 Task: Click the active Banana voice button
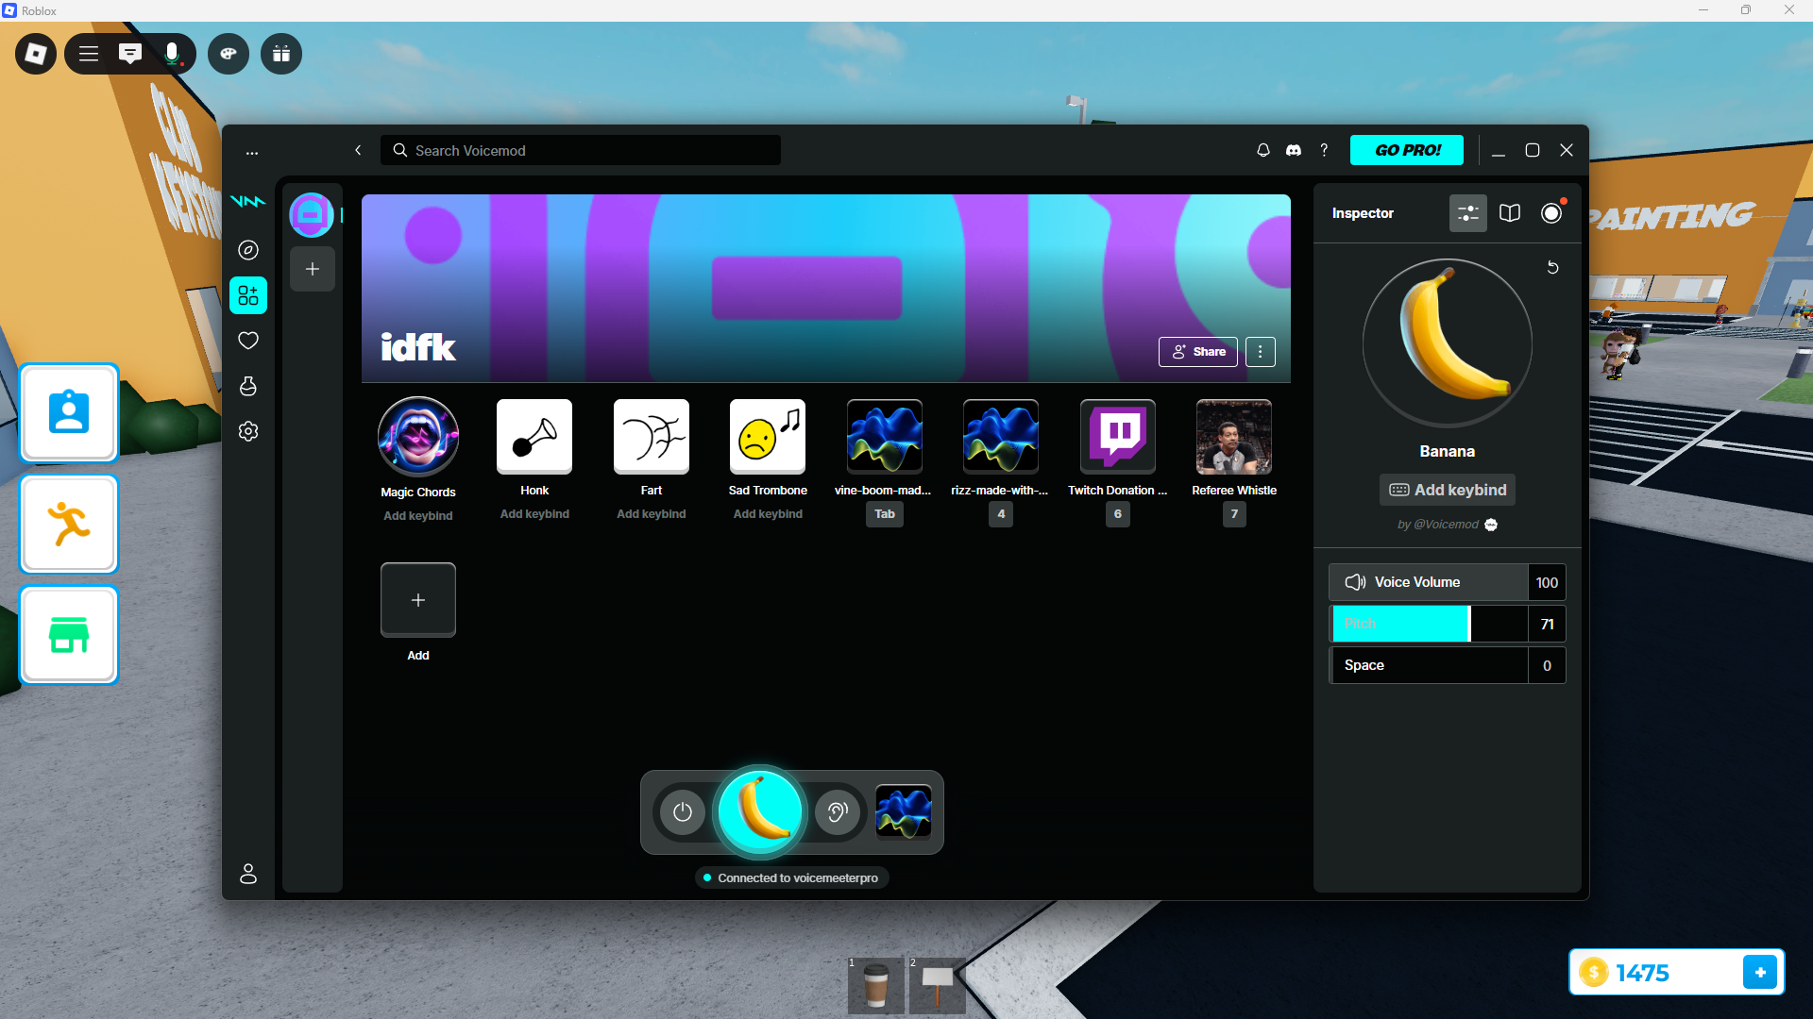click(x=760, y=811)
